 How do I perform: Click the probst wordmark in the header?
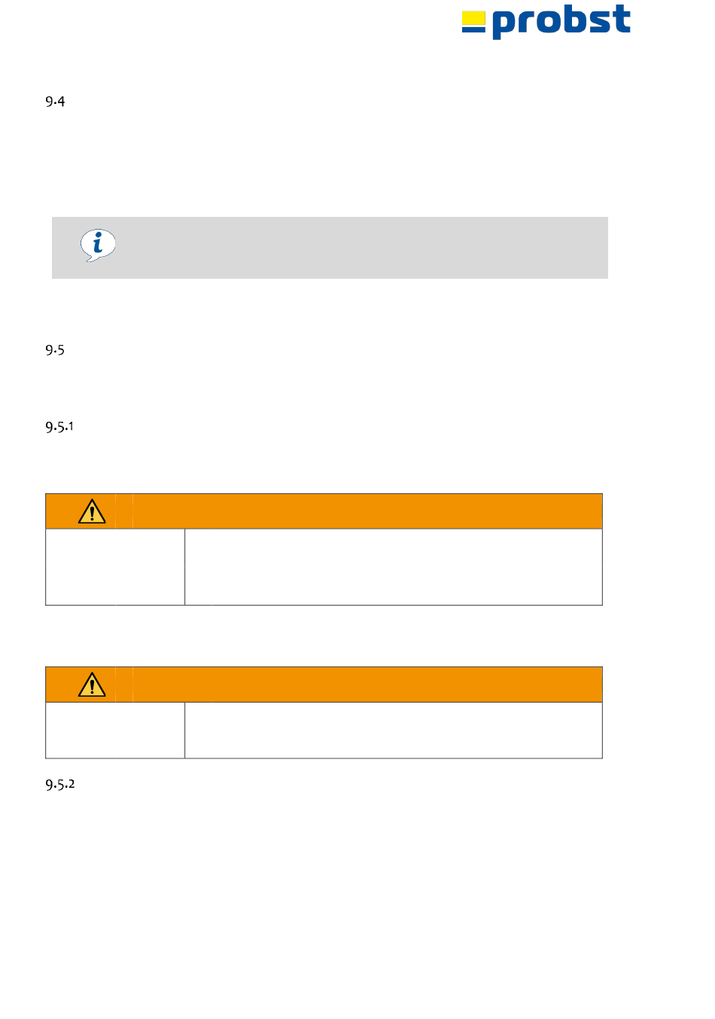561,22
